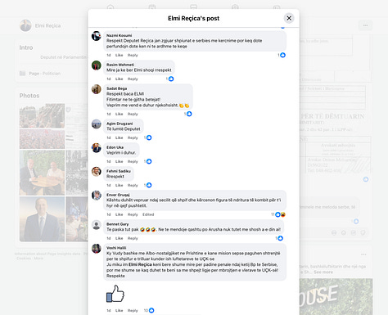Like Rasim Mehmeti's comment
Viewport: 388px width, 315px height.
pyautogui.click(x=119, y=79)
